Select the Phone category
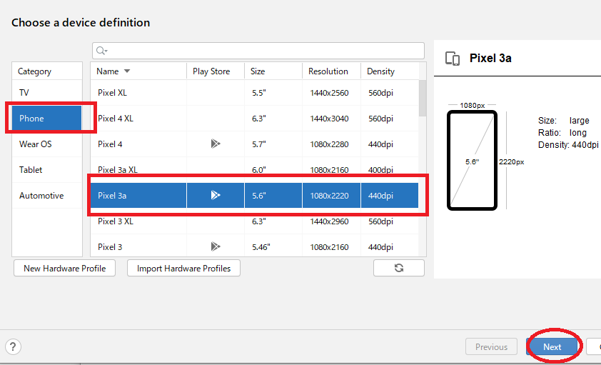 (47, 118)
